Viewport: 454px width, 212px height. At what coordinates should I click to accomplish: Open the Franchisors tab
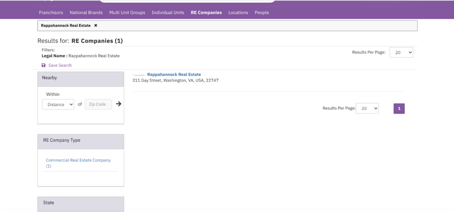[51, 13]
